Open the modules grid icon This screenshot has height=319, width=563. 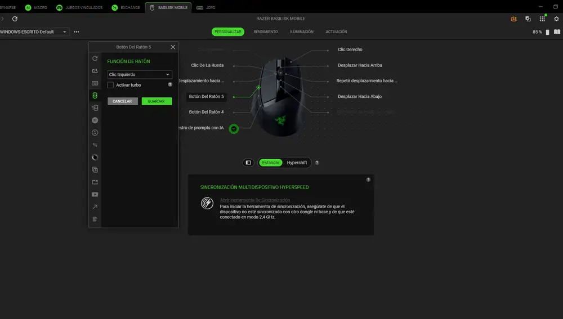[x=542, y=19]
